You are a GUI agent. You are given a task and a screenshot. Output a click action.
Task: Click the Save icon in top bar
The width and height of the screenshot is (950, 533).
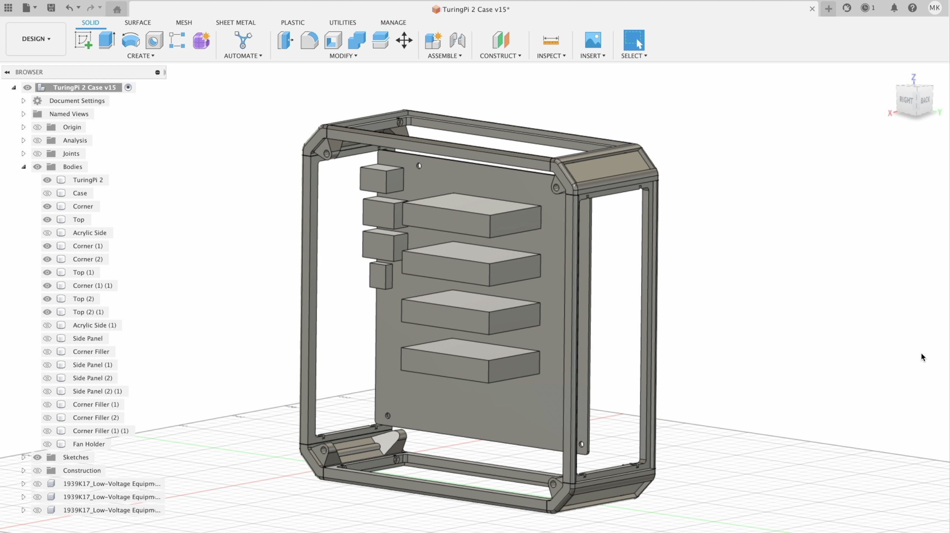51,8
